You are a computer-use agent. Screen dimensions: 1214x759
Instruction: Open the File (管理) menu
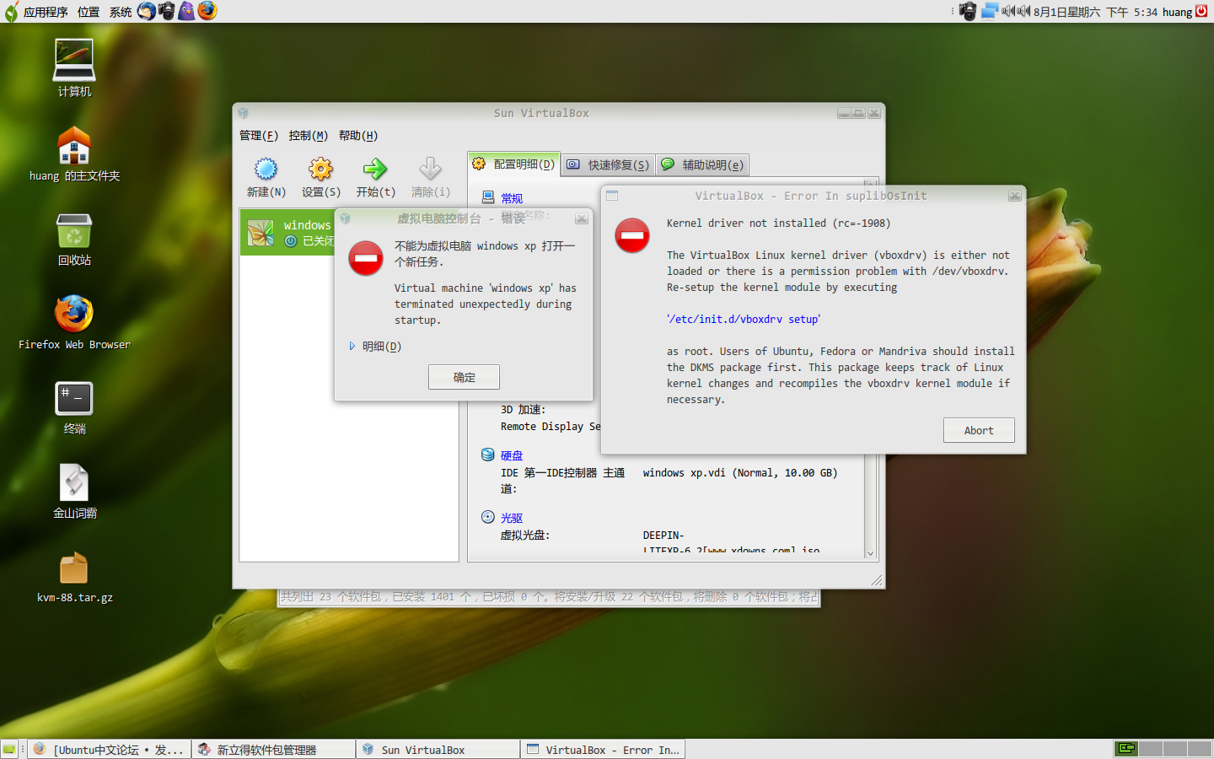click(258, 136)
